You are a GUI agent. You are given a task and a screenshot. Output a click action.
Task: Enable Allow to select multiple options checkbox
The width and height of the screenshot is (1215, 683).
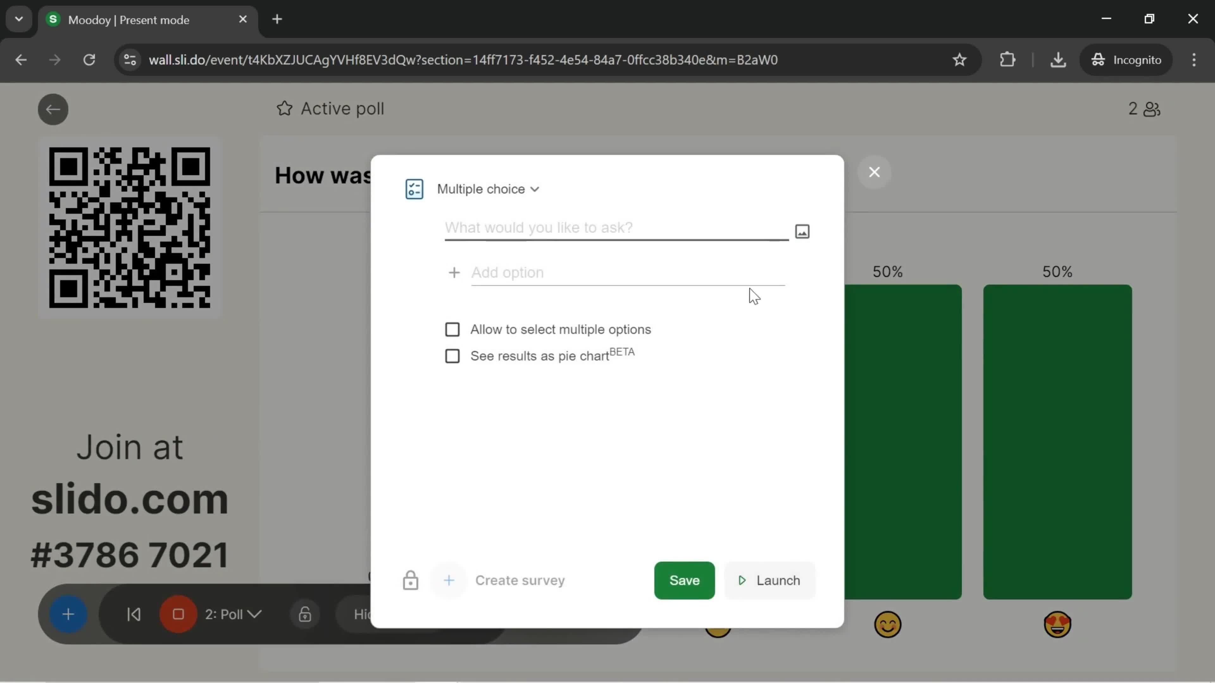click(452, 329)
